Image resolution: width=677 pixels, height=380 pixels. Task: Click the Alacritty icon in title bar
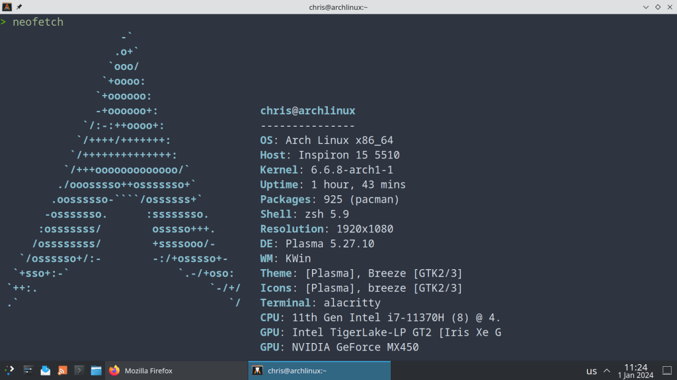coord(7,7)
